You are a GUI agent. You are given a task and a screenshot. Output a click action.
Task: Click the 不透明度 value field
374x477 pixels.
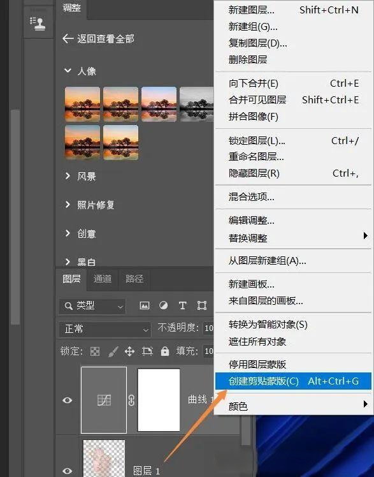208,328
